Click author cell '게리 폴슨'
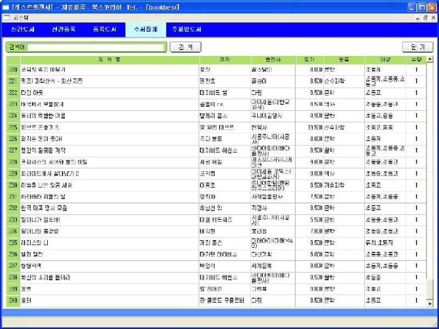The height and width of the screenshot is (329, 439). [x=225, y=243]
